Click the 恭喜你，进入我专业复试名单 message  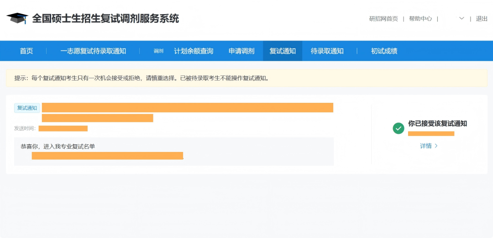pyautogui.click(x=58, y=147)
